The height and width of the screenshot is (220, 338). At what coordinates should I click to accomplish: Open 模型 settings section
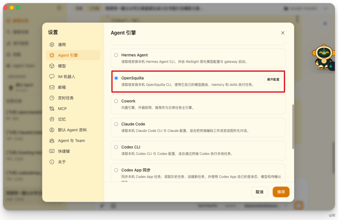(x=73, y=66)
